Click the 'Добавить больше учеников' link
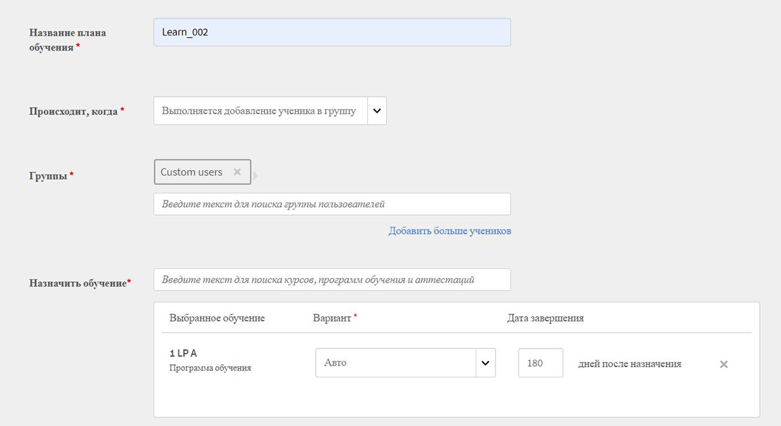This screenshot has height=426, width=781. tap(449, 231)
